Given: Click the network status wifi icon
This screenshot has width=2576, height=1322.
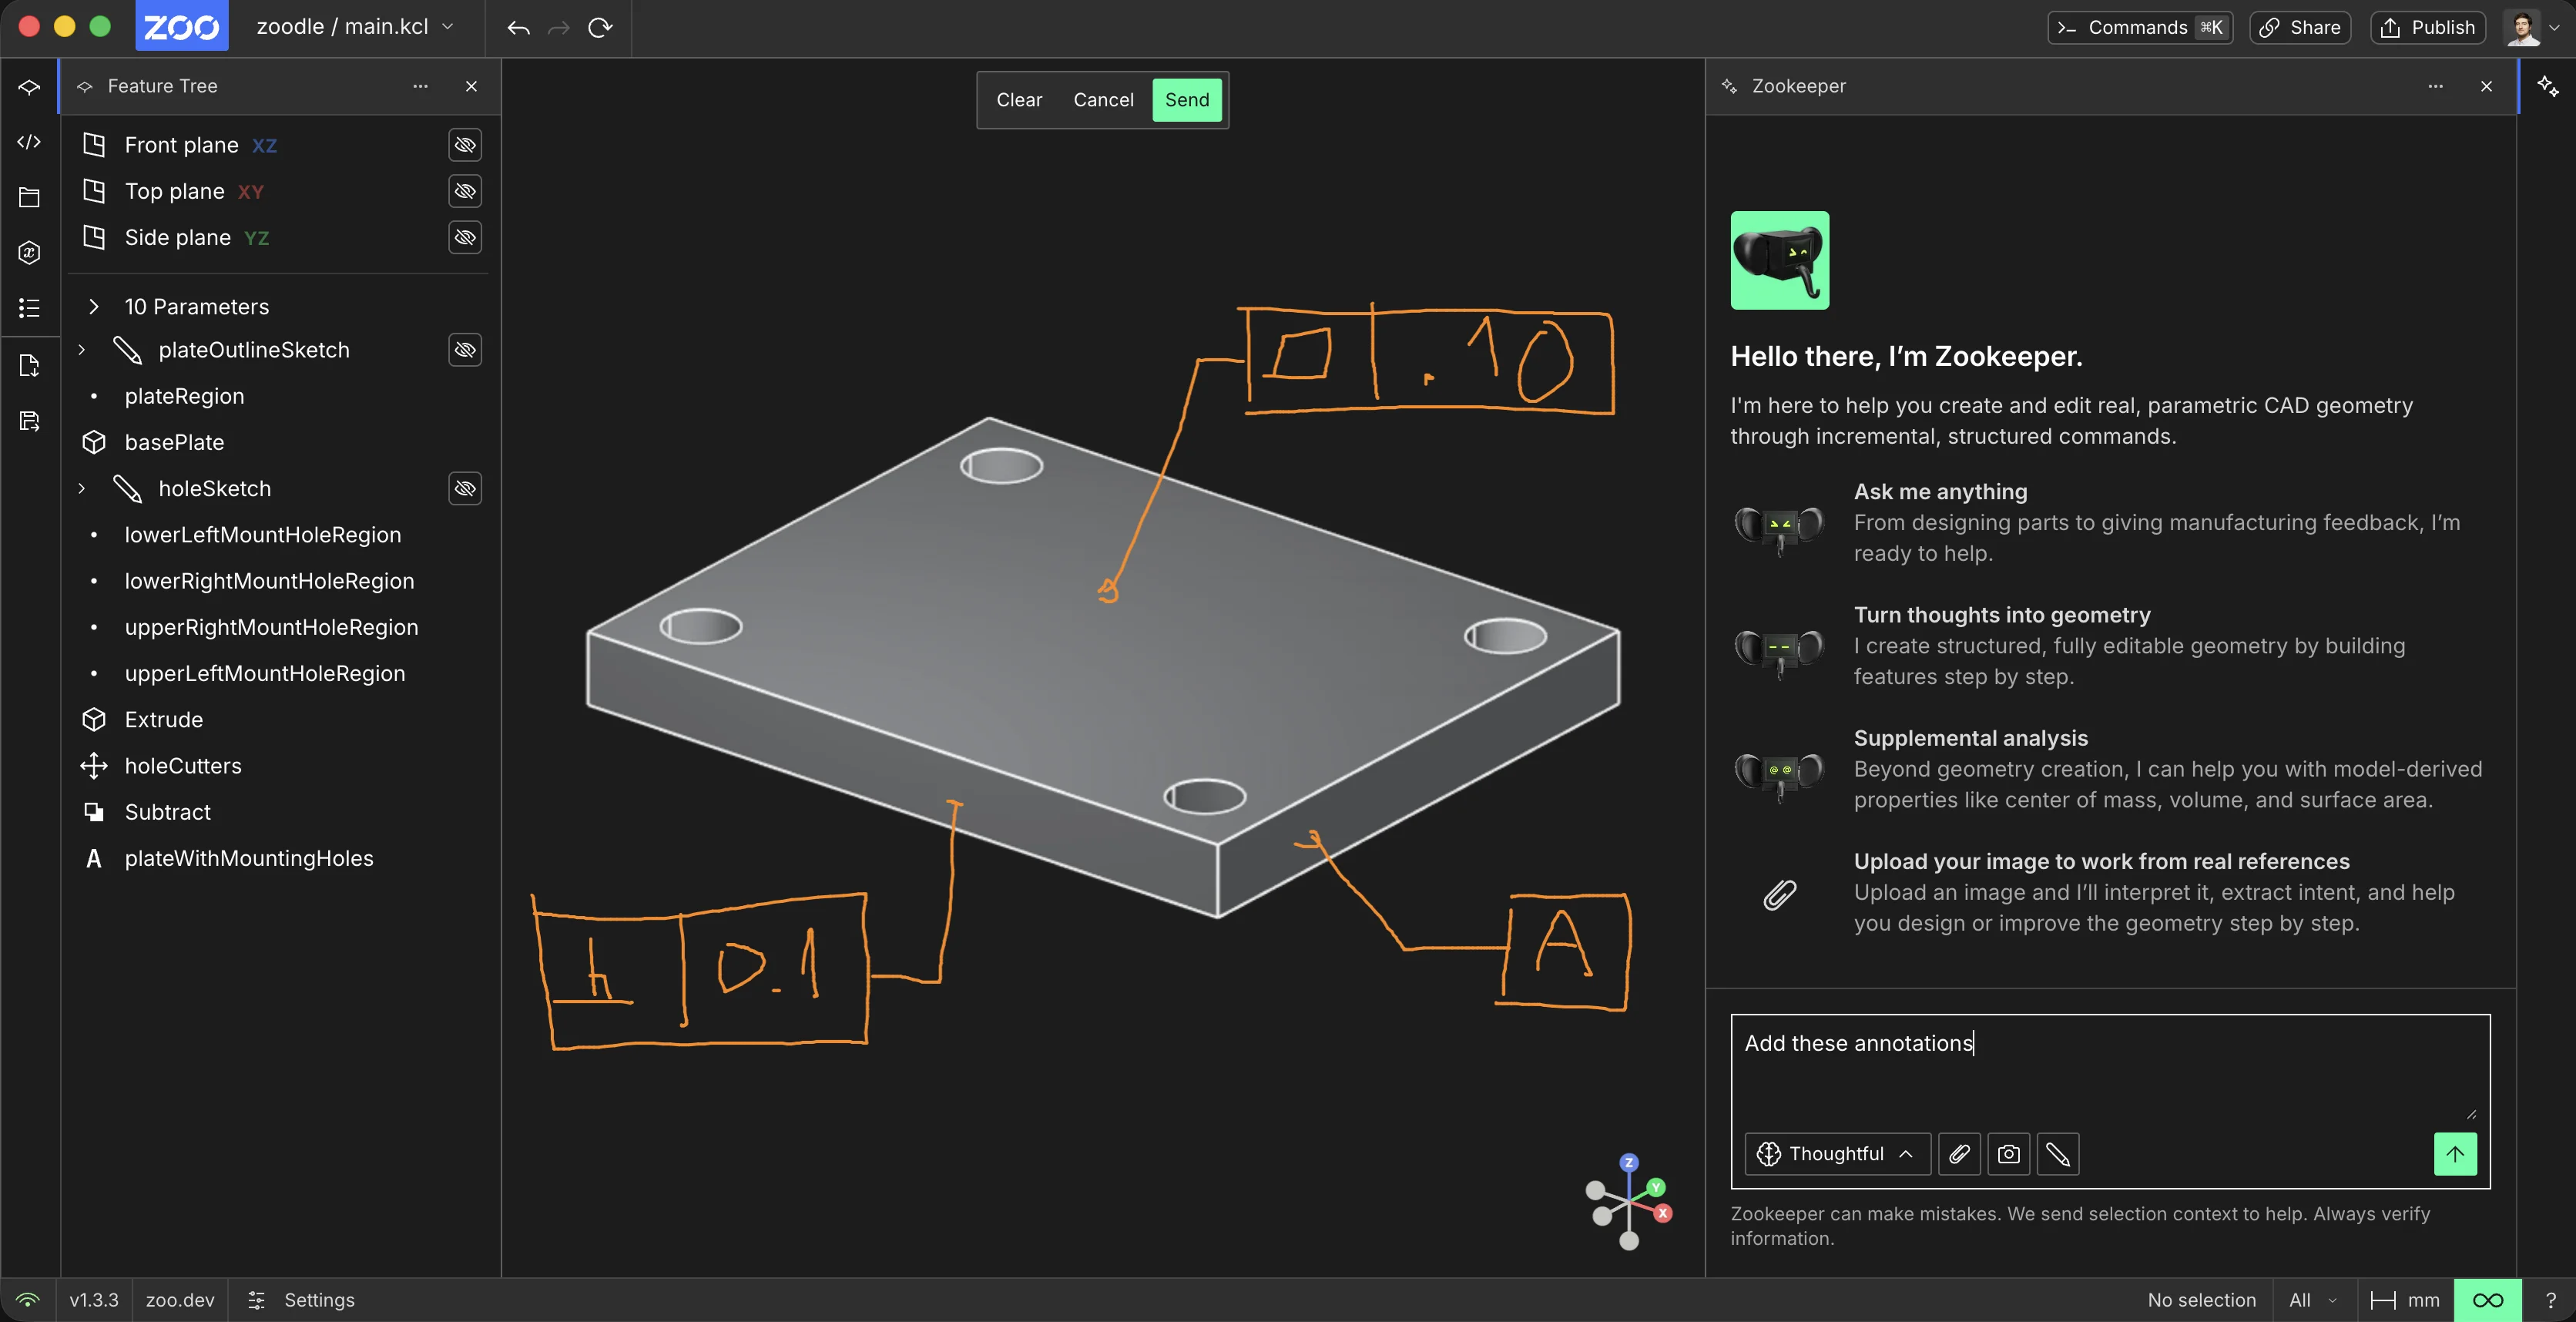Looking at the screenshot, I should tap(28, 1300).
